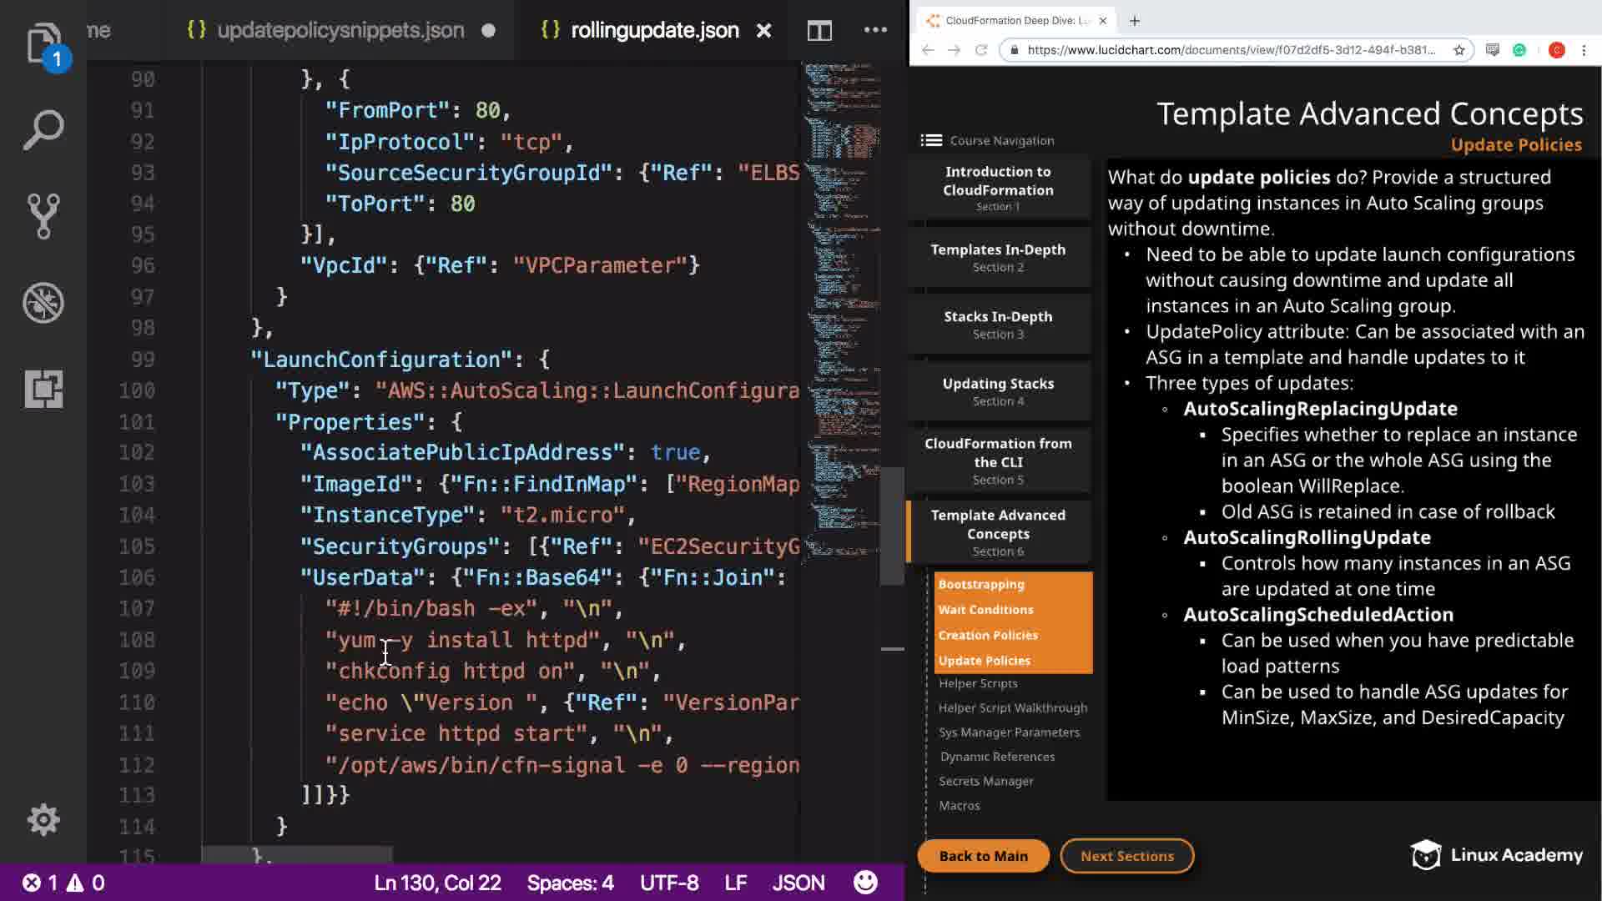1602x901 pixels.
Task: Toggle Course Navigation menu
Action: (x=931, y=140)
